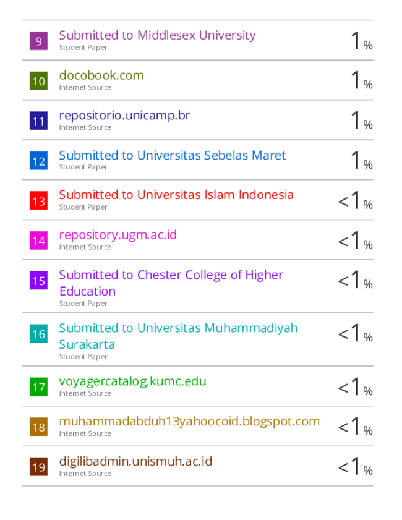
Task: Select the red number 13 badge
Action: (x=38, y=200)
